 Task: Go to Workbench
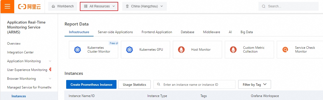coord(63,6)
